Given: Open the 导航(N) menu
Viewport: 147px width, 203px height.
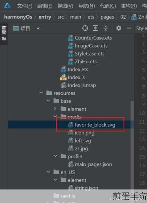Looking at the screenshot, I should (x=87, y=6).
